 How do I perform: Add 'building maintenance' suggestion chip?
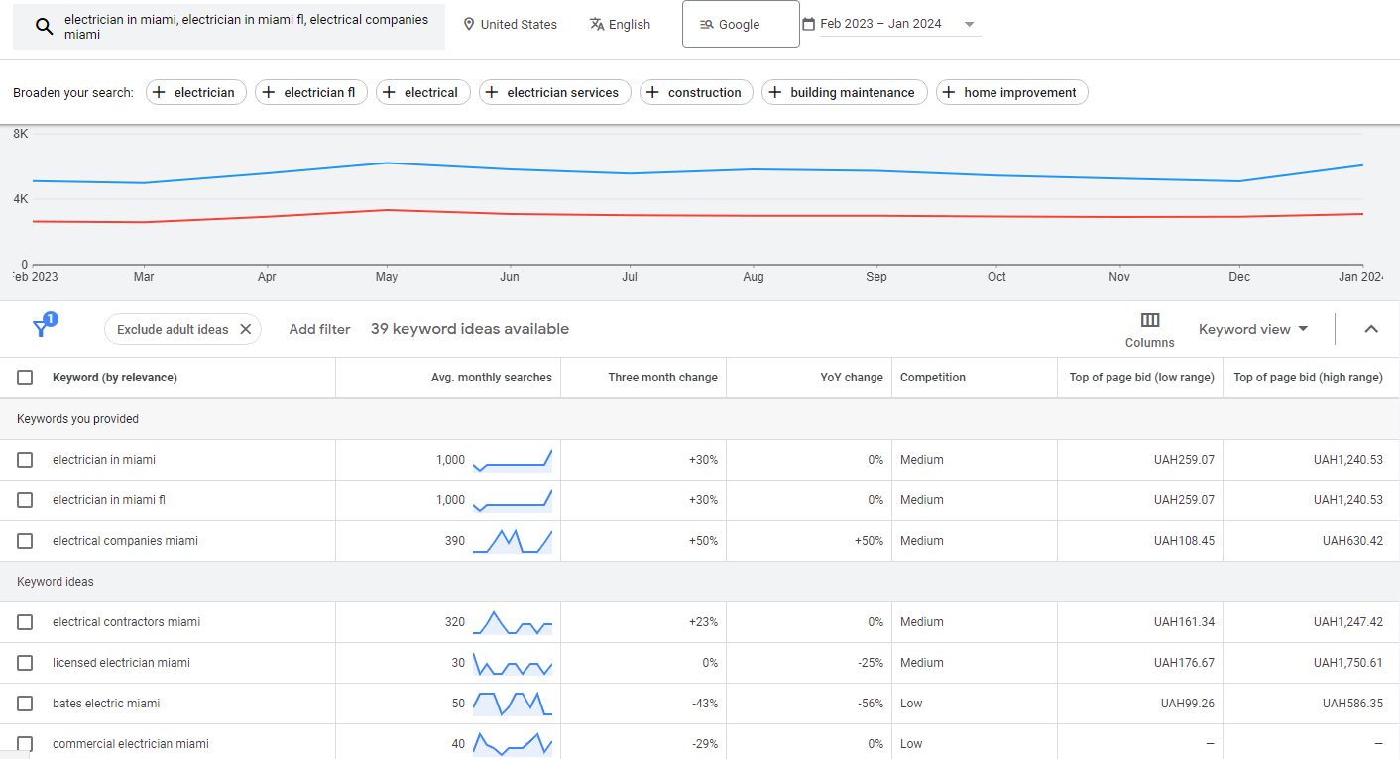coord(845,92)
